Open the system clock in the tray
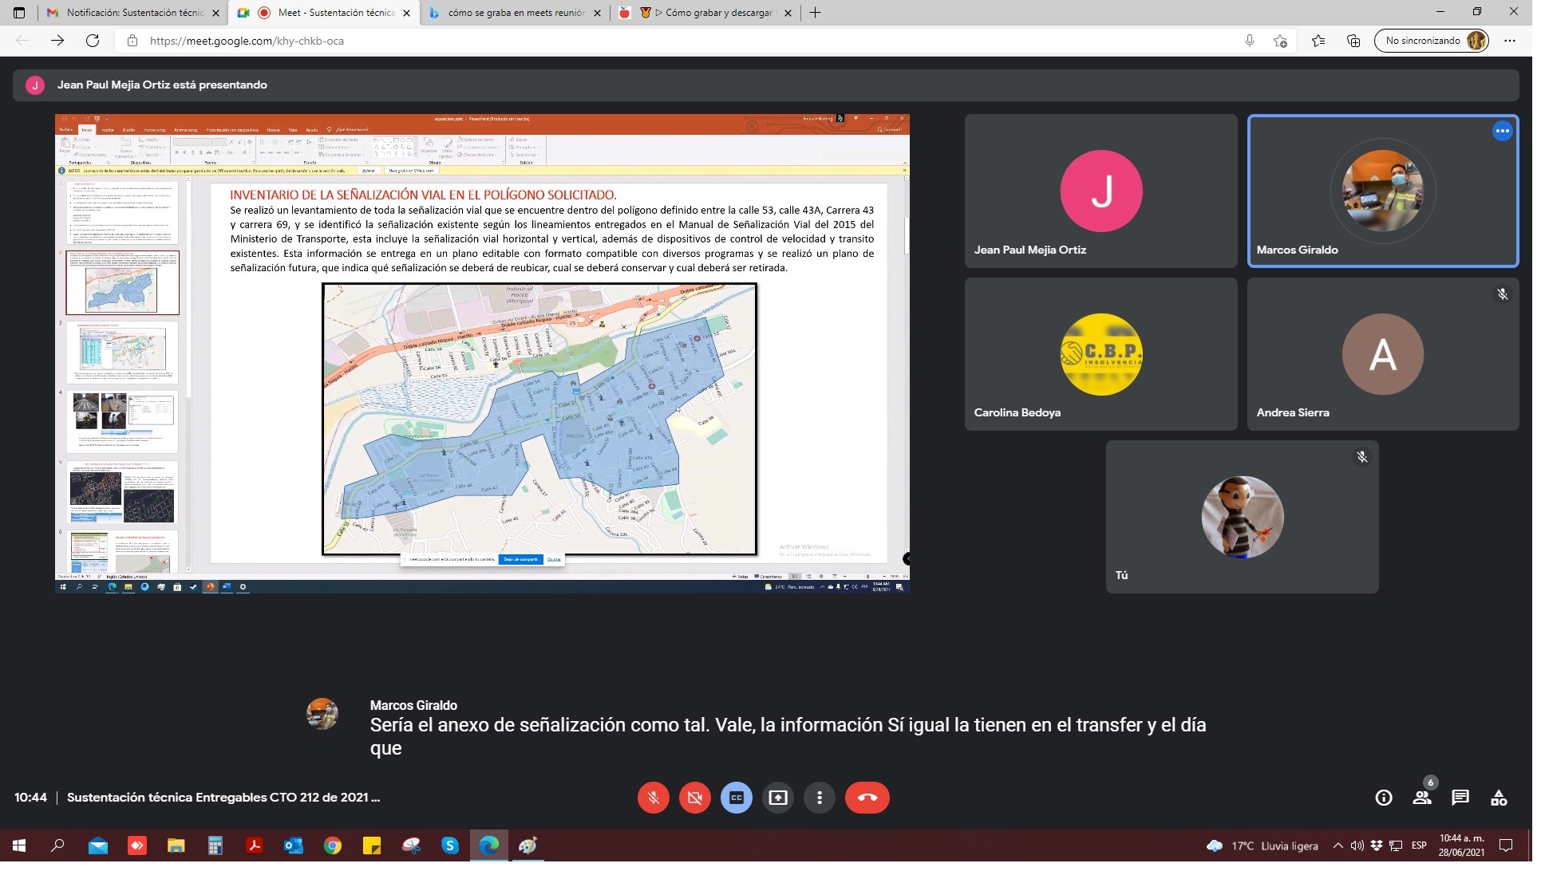This screenshot has width=1545, height=875. point(1460,846)
